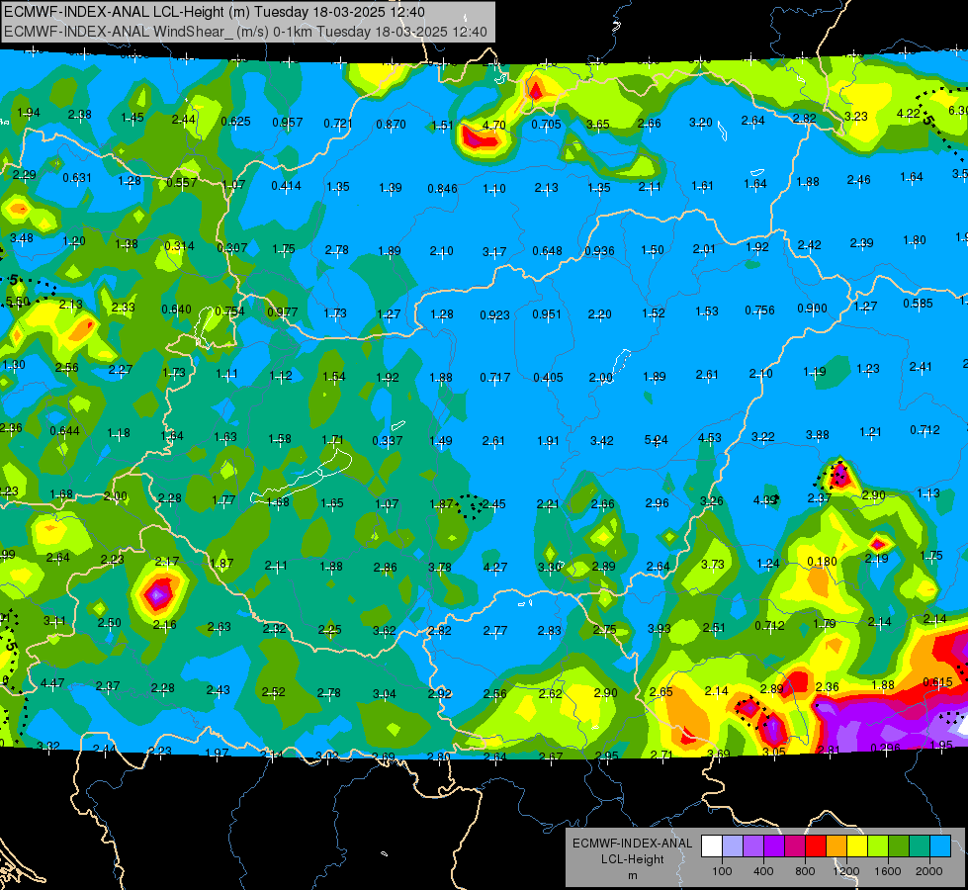This screenshot has width=968, height=890.
Task: Click the magenta swatch in the legend
Action: pyautogui.click(x=795, y=846)
